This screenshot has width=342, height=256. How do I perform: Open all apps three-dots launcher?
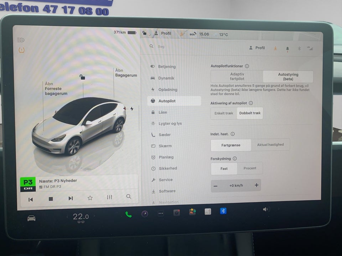(x=161, y=213)
